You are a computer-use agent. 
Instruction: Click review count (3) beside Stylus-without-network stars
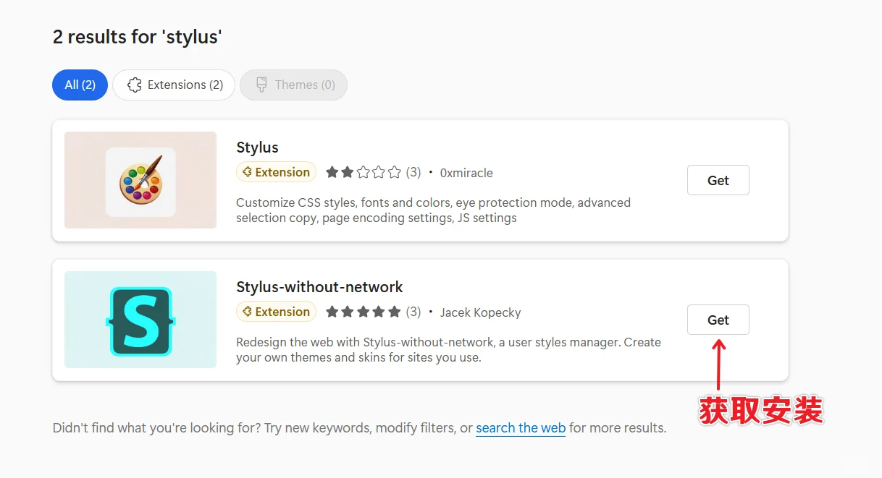(x=413, y=312)
